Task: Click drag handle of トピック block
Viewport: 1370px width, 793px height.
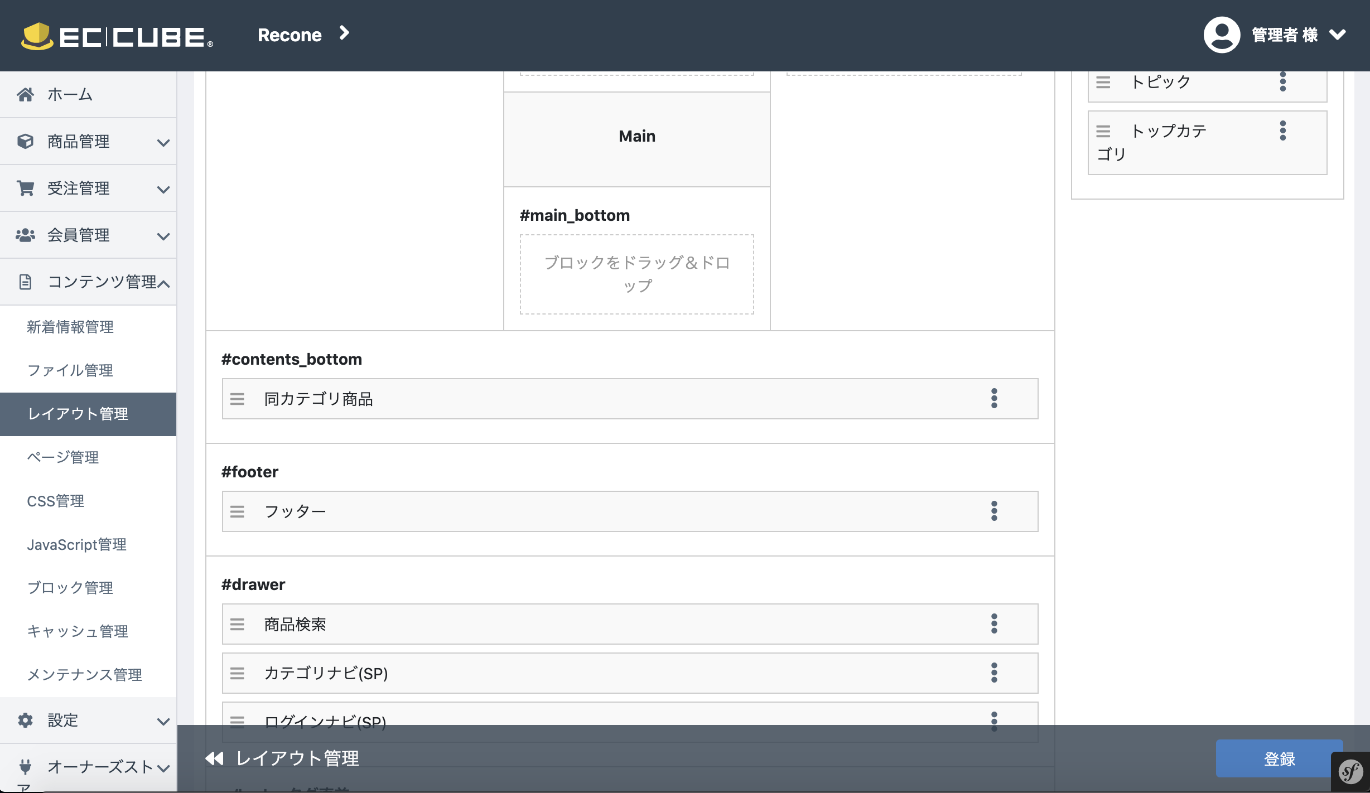Action: point(1103,83)
